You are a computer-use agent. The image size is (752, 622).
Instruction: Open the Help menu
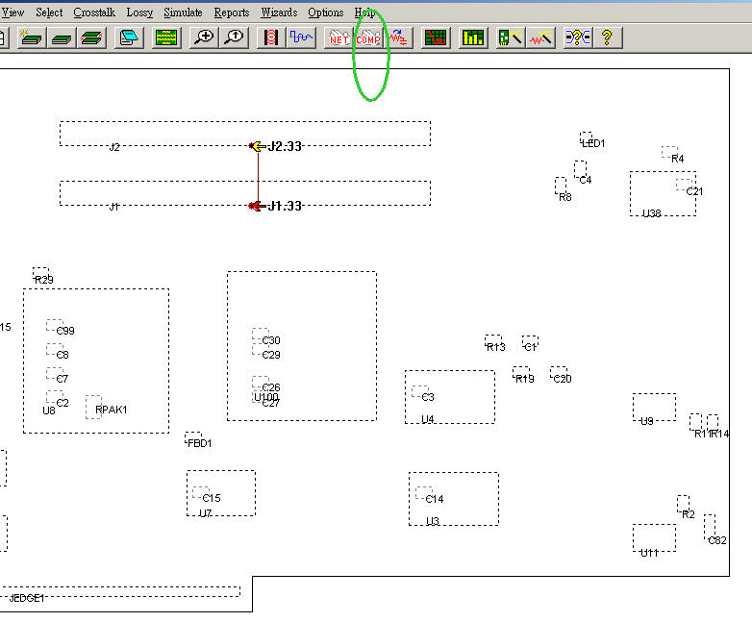(x=364, y=12)
